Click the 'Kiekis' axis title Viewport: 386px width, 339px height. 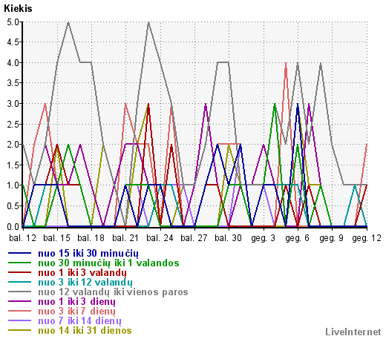click(18, 9)
